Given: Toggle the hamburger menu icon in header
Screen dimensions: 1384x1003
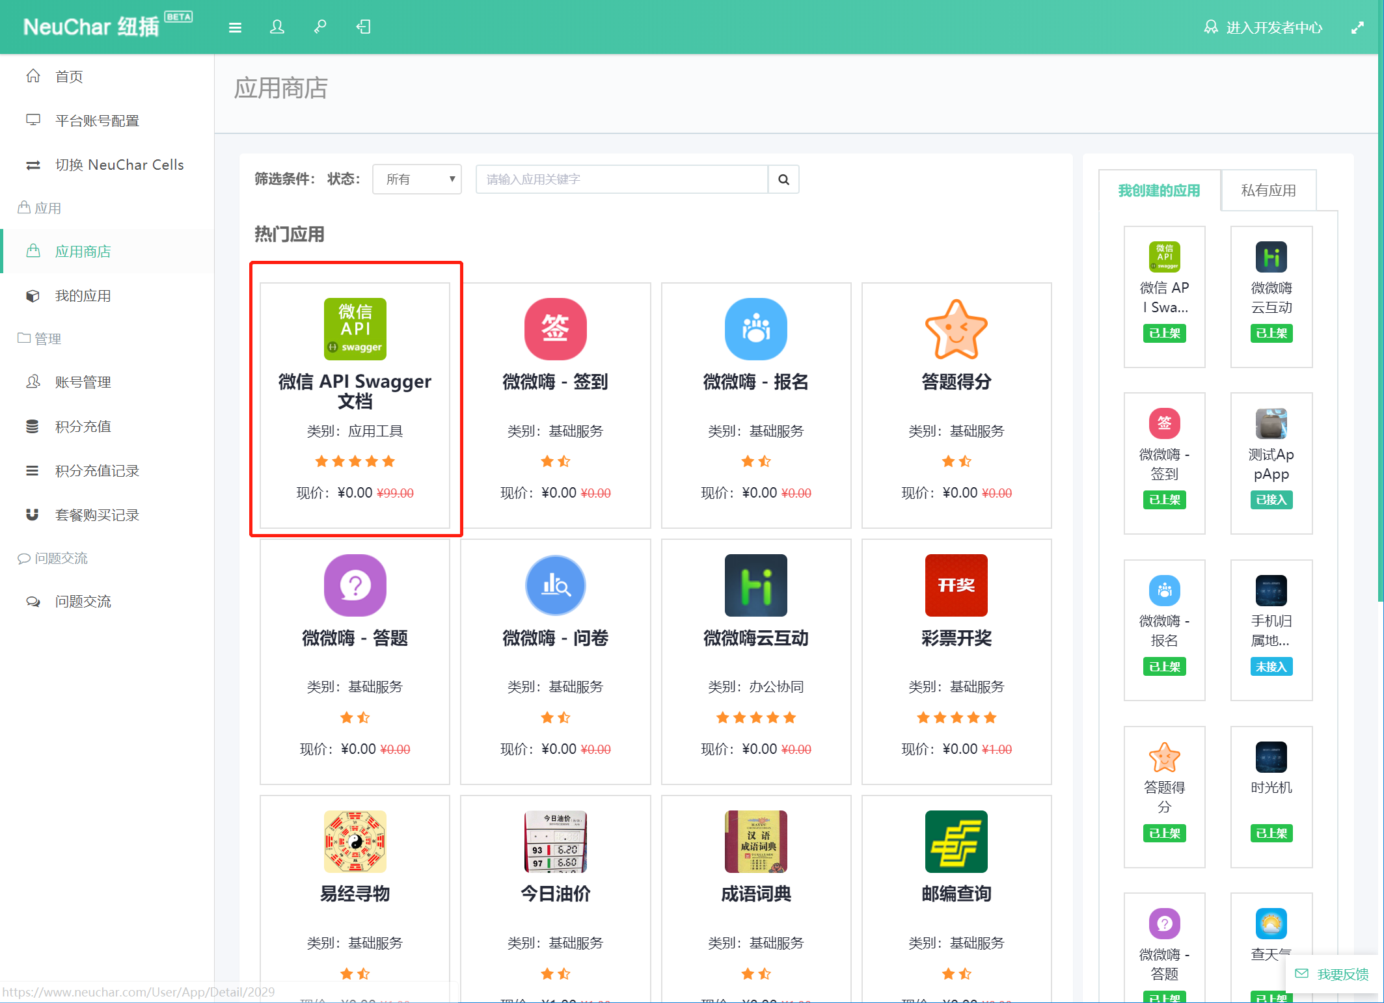Looking at the screenshot, I should (235, 27).
